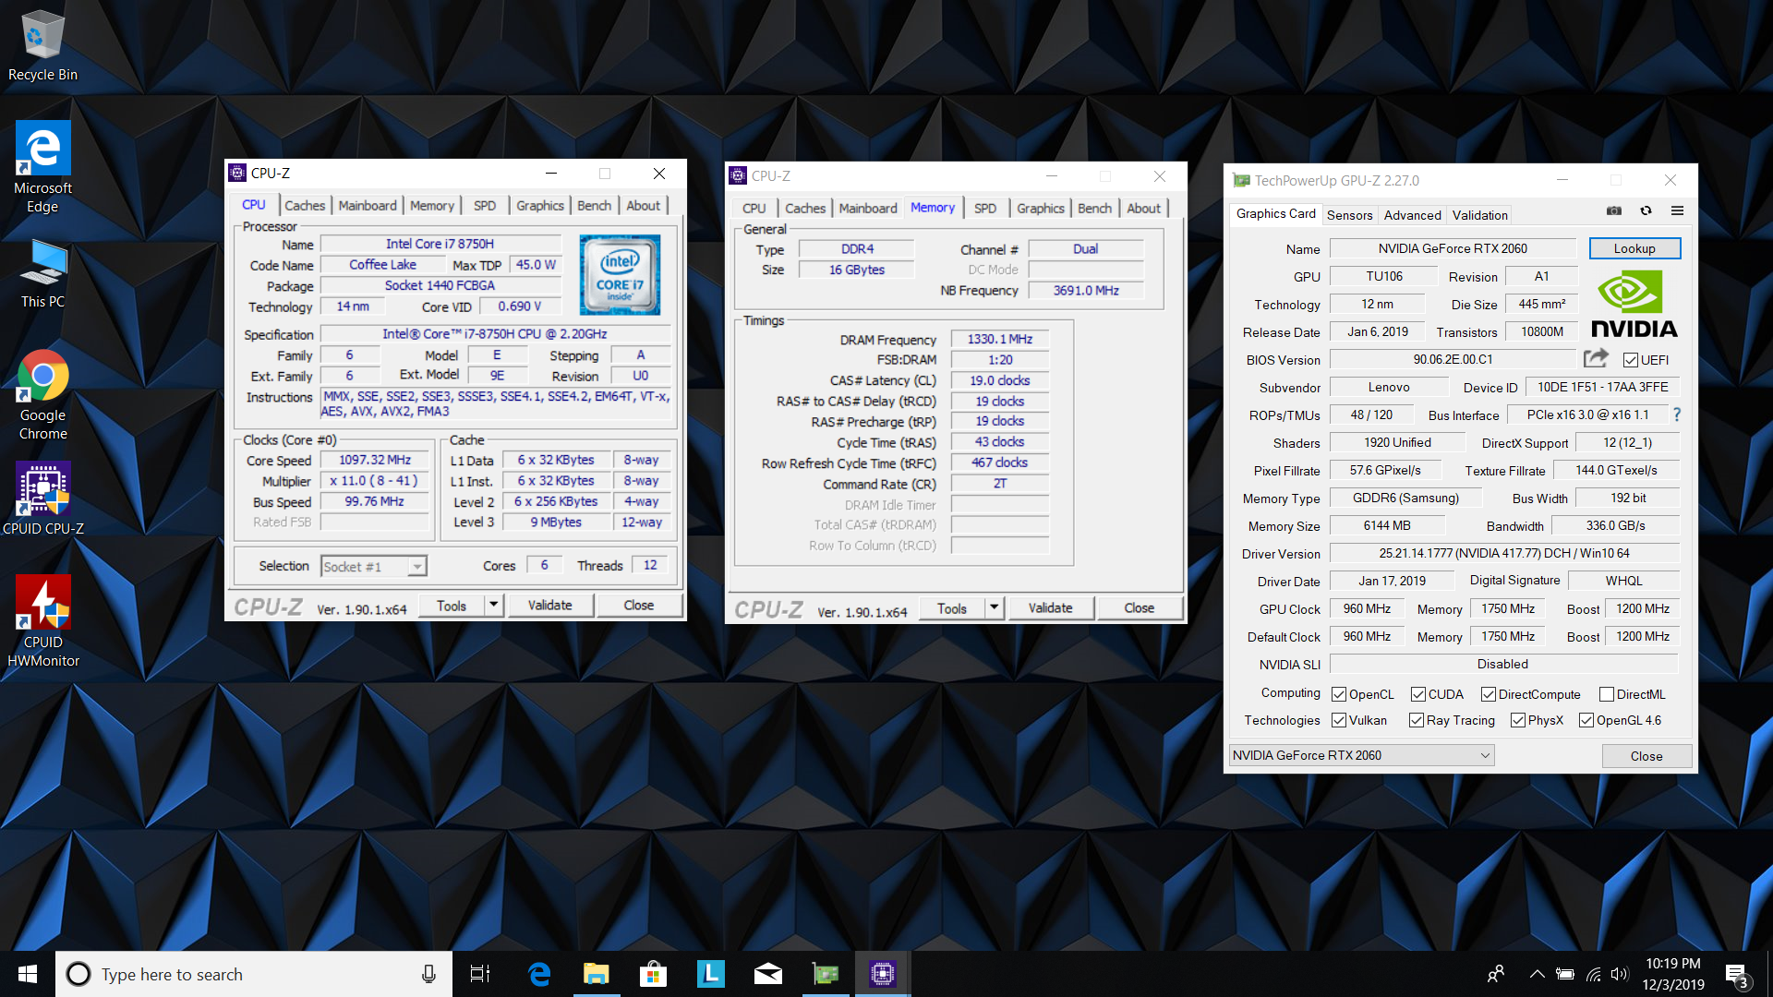The image size is (1773, 997).
Task: Open the Recycle Bin desktop icon
Action: pos(42,46)
